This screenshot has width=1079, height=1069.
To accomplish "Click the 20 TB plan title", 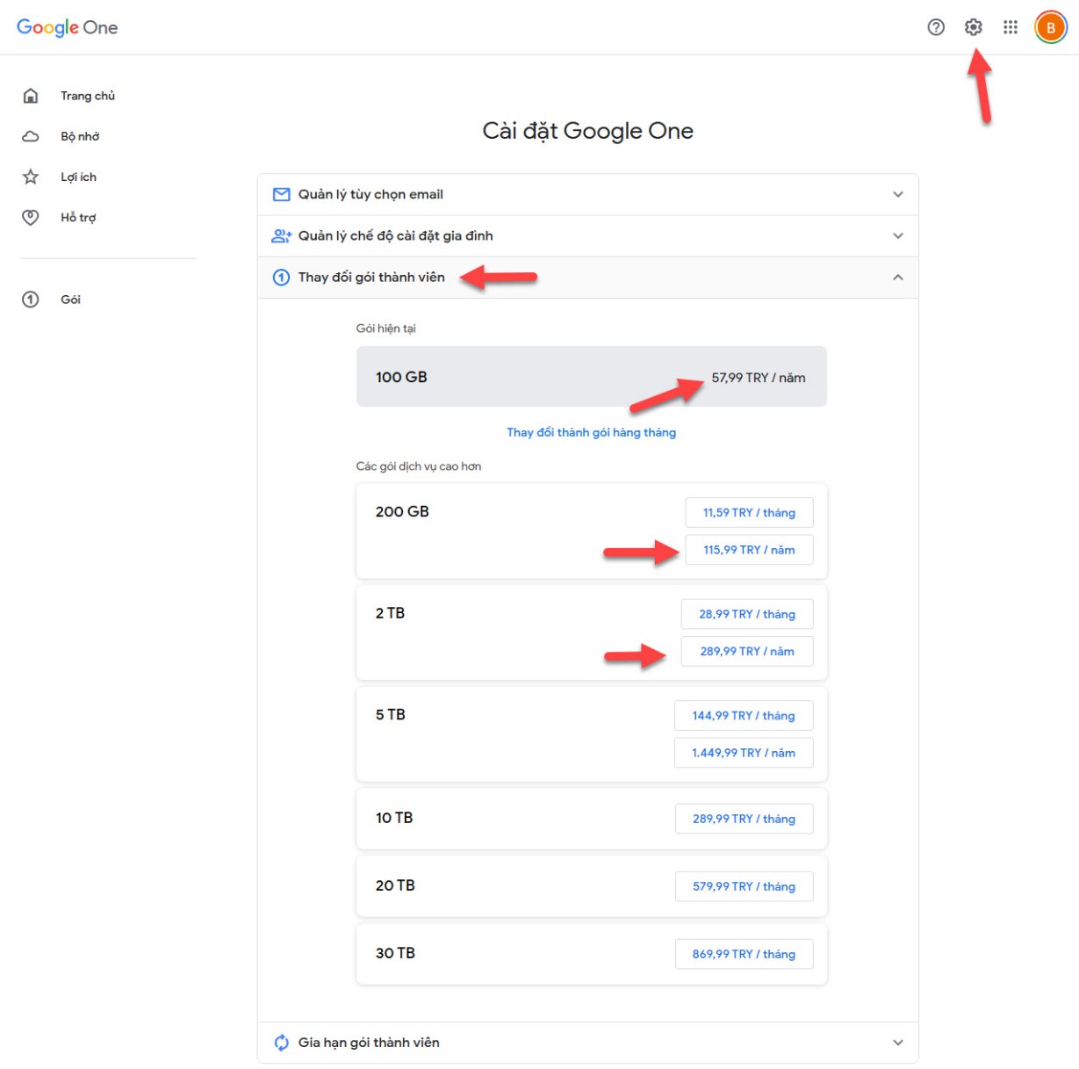I will click(395, 885).
